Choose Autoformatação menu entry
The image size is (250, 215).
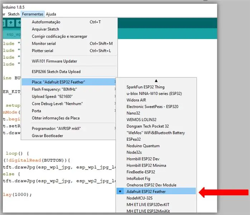(69, 22)
